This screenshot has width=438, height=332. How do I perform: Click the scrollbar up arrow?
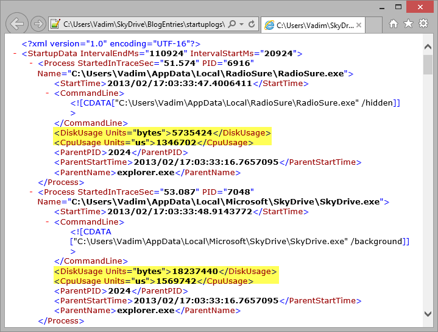[x=428, y=46]
